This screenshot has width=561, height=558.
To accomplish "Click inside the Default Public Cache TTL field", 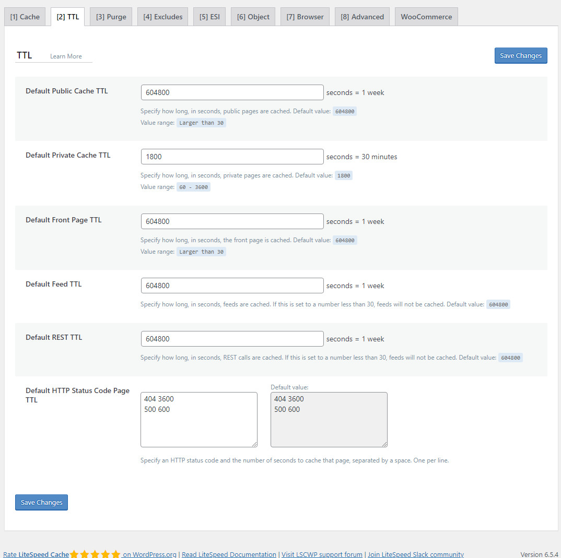I will point(232,92).
